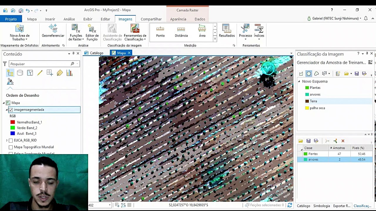Screen dimensions: 376x211
Task: Click the new project icon in the quick access toolbar
Action: 5,10
